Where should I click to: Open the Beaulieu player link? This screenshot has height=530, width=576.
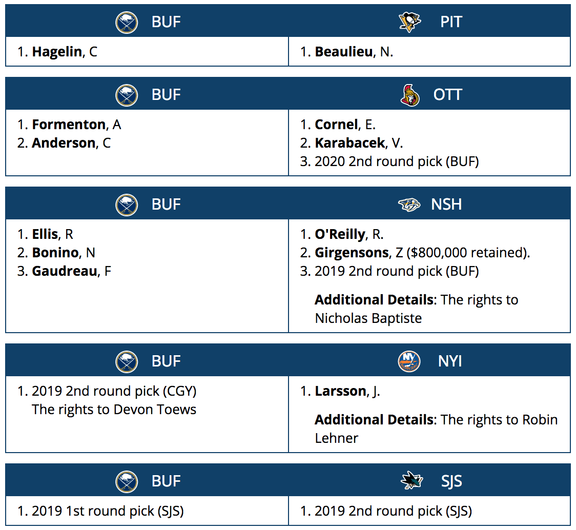pyautogui.click(x=343, y=52)
